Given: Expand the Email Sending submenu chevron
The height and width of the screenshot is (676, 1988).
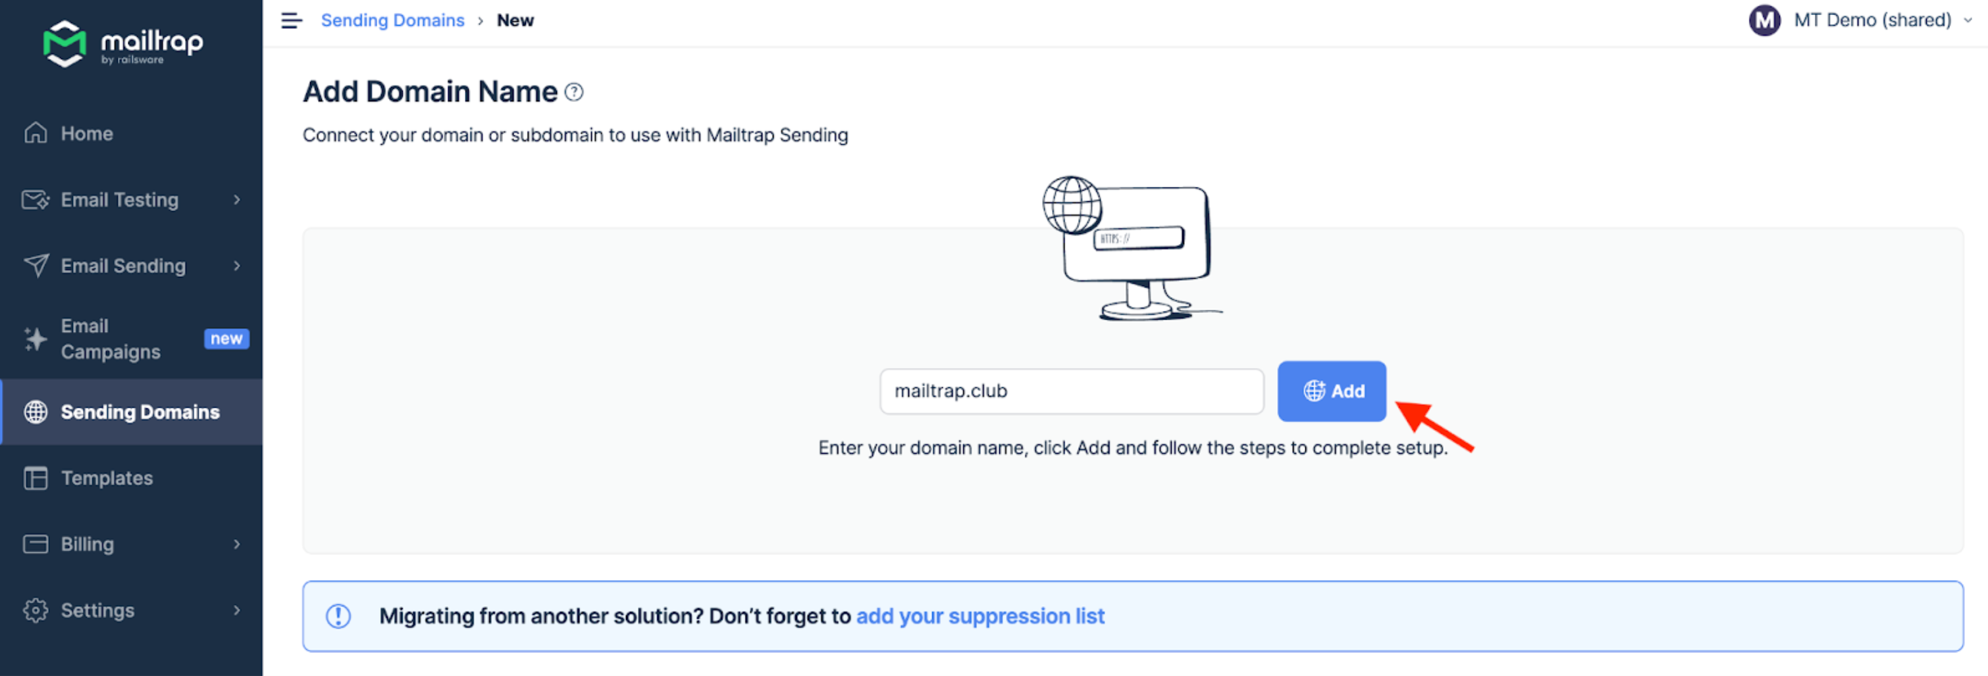Looking at the screenshot, I should tap(237, 266).
